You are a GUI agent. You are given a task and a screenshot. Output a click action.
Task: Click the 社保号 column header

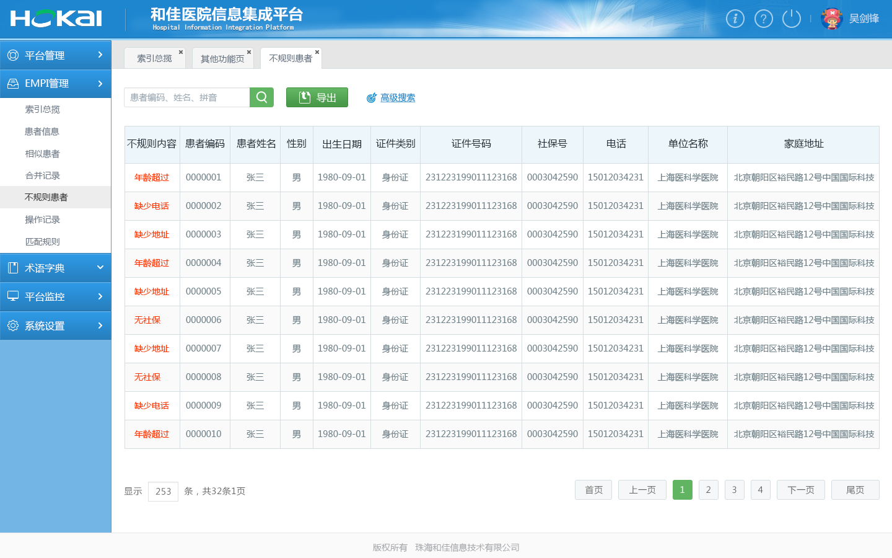[x=553, y=144]
